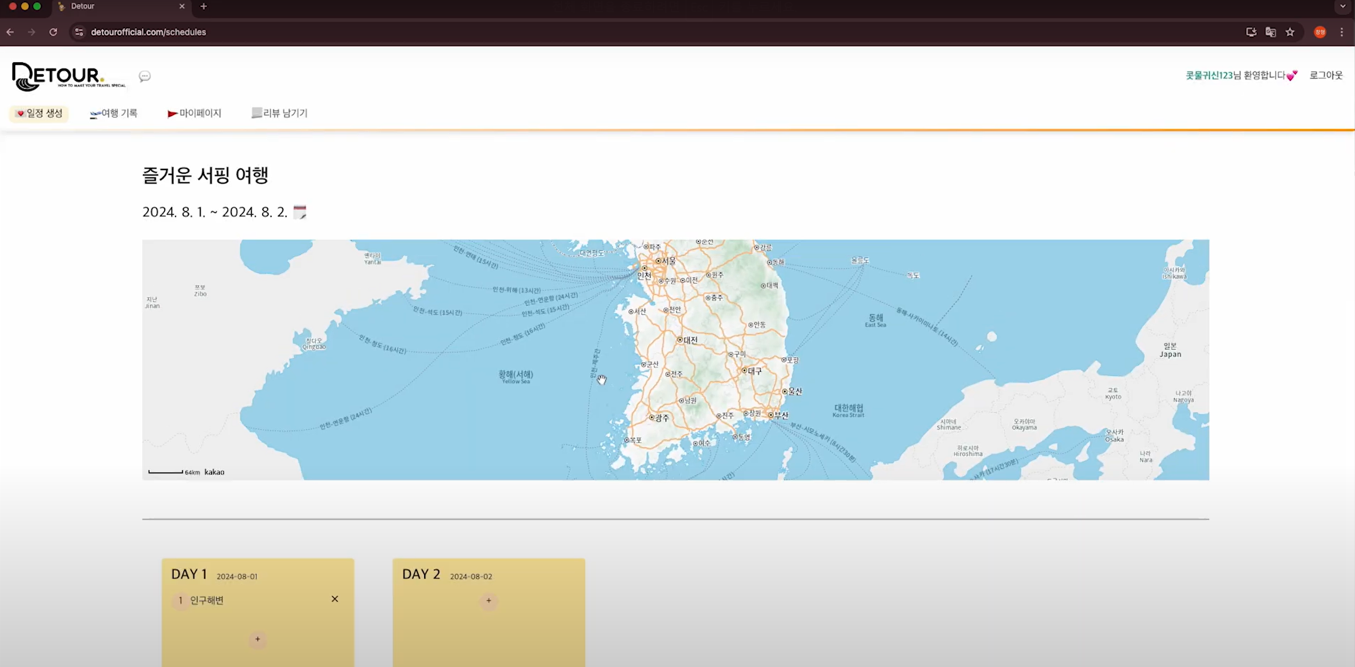Open 마이페이지 tab
The height and width of the screenshot is (667, 1355).
[195, 113]
